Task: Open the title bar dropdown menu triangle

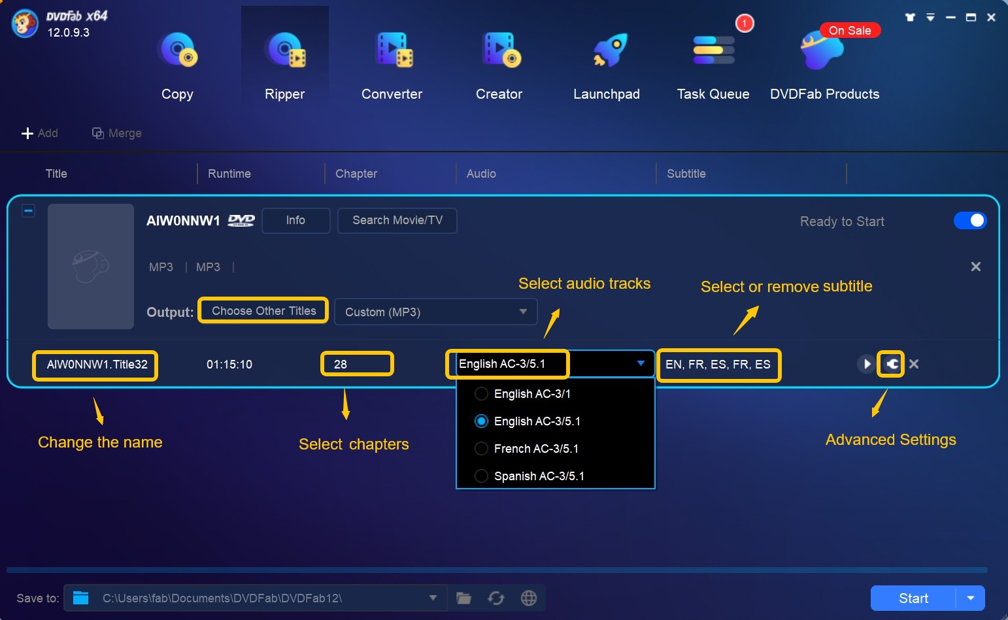Action: (930, 18)
